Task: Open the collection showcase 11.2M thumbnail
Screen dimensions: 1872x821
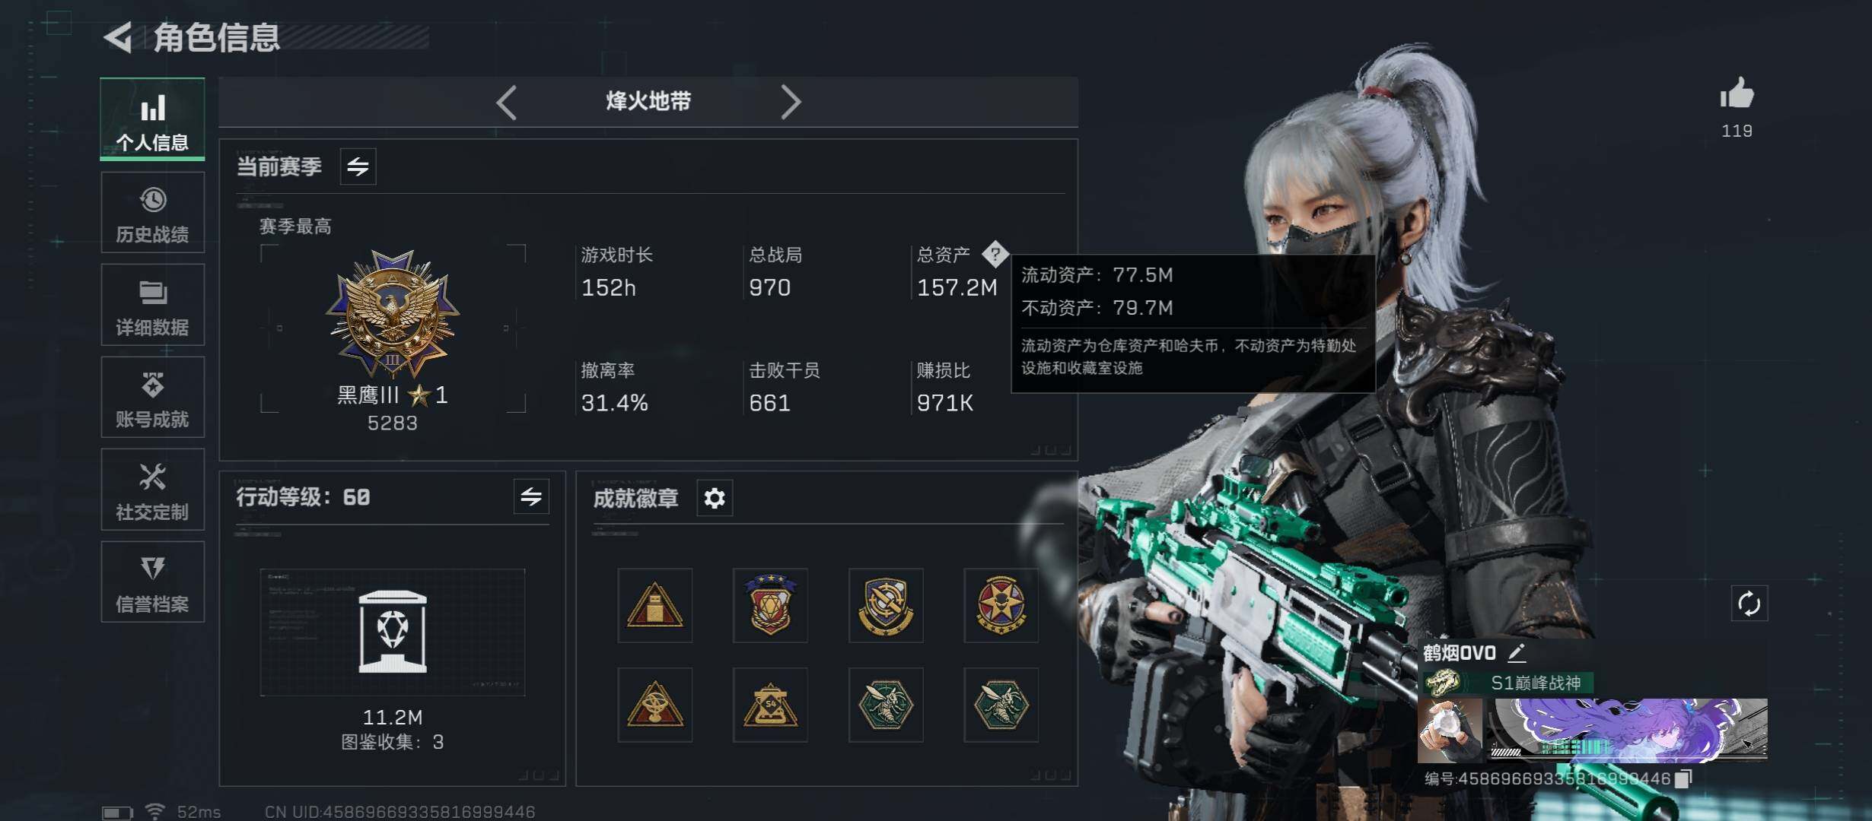Action: point(393,632)
